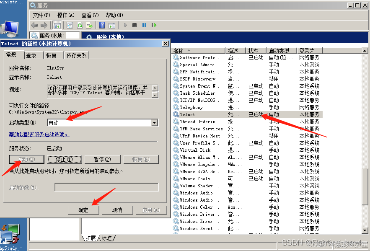This screenshot has width=370, height=251.
Task: Click the 暂停(P) button
Action: [102, 159]
